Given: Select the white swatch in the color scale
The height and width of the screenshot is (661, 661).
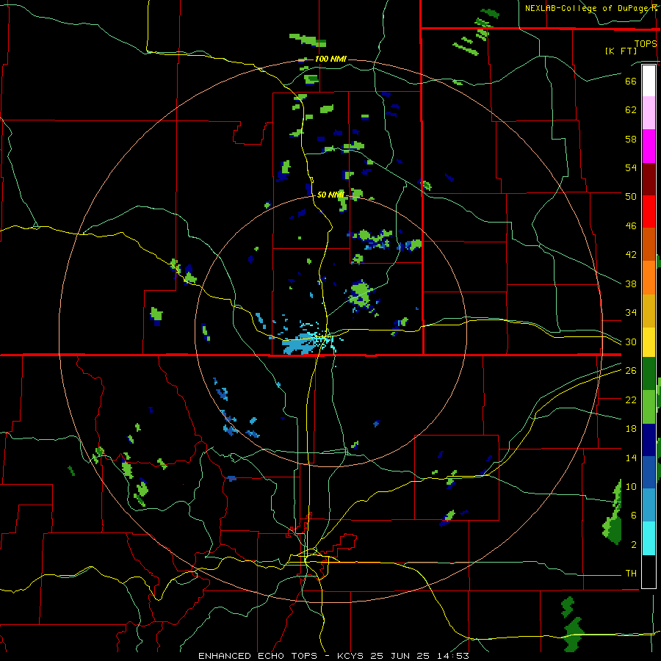Looking at the screenshot, I should click(x=649, y=81).
